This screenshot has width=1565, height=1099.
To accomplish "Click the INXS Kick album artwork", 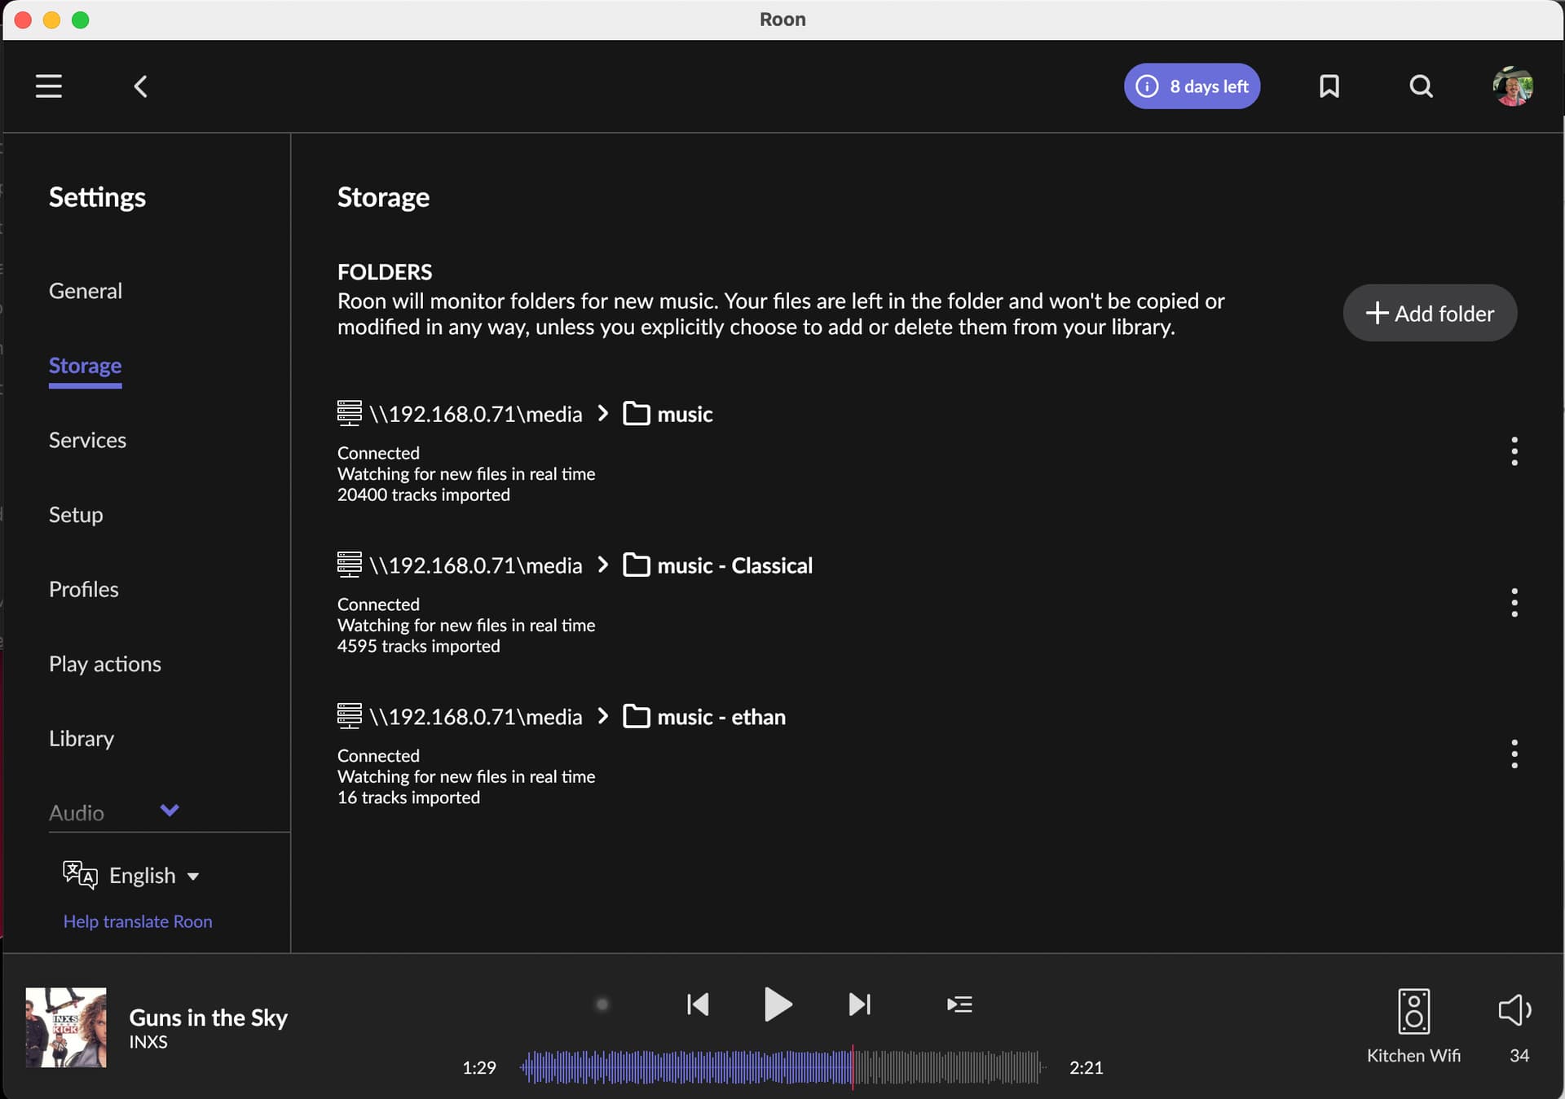I will [66, 1027].
